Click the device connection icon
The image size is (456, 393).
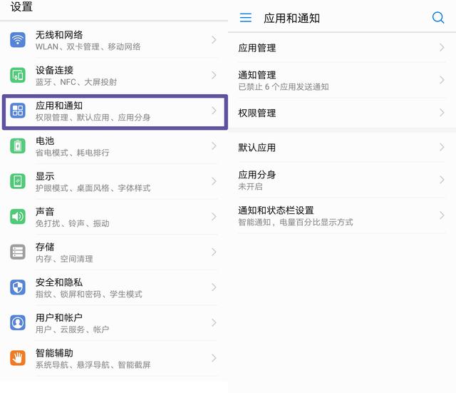coord(18,76)
